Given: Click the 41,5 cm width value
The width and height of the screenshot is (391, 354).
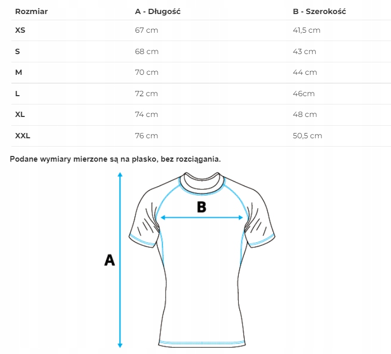Looking at the screenshot, I should pos(306,30).
